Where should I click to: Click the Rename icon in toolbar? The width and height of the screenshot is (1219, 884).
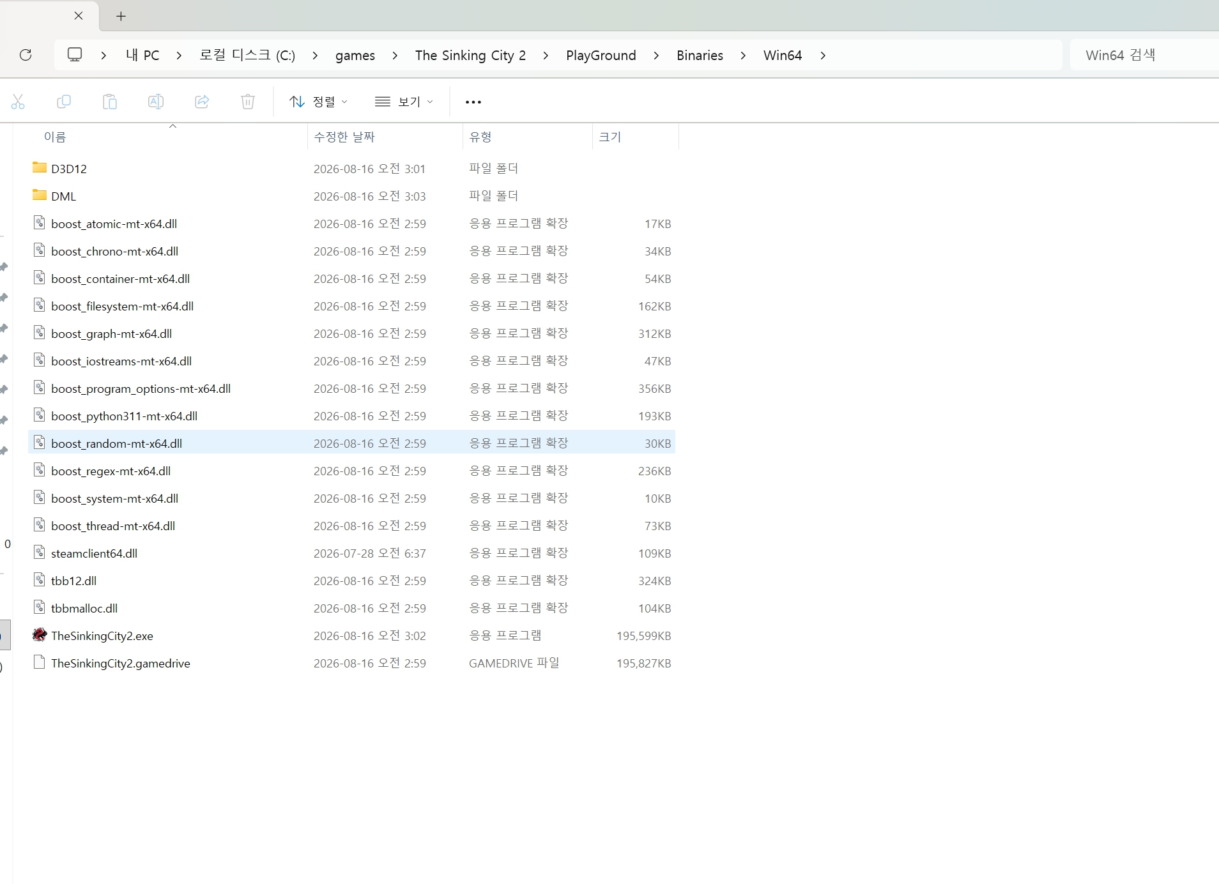(156, 102)
